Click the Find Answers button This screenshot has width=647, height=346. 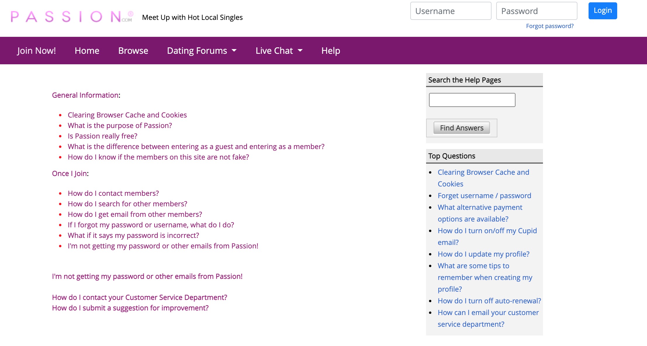(461, 128)
